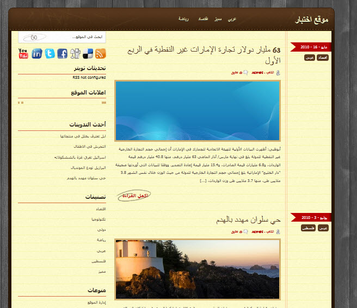This screenshot has height=308, width=357.
Task: Open the عربي item in header navigation
Action: pyautogui.click(x=232, y=19)
